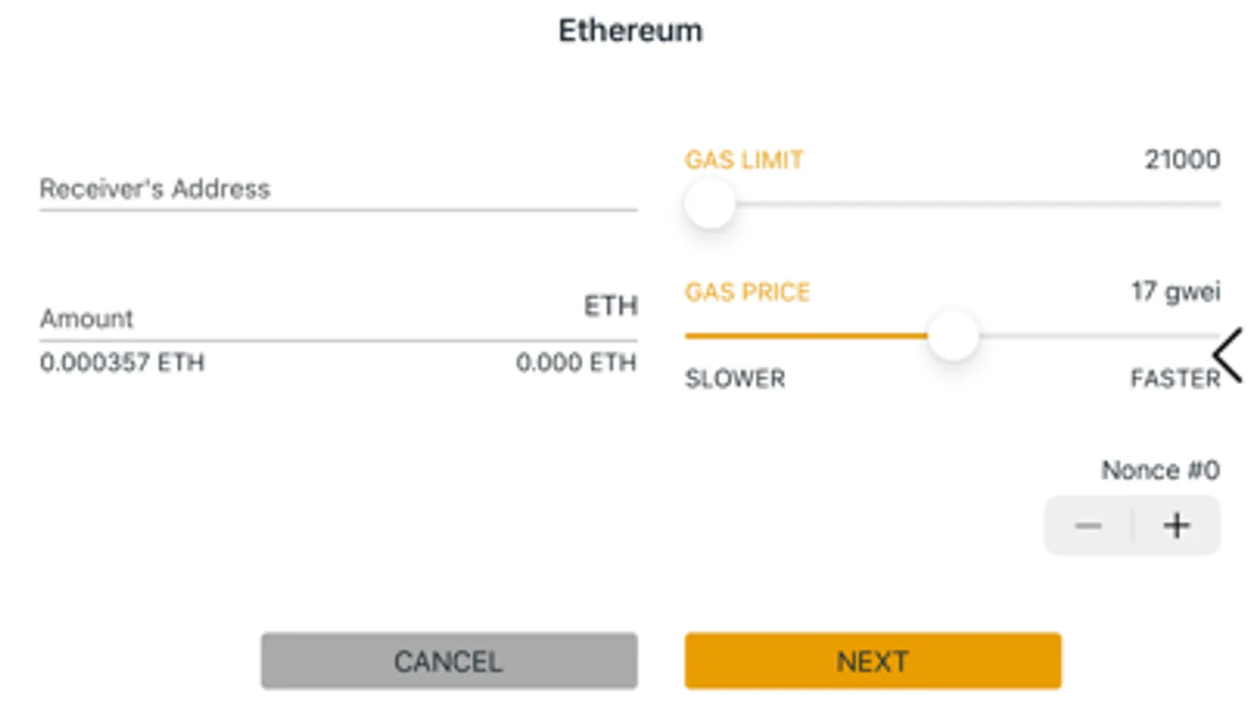Click the GAS PRICE heading label
This screenshot has width=1260, height=709.
click(747, 292)
